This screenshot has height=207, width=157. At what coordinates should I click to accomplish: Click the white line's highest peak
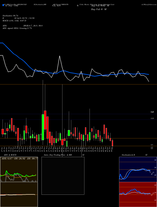point(60,56)
